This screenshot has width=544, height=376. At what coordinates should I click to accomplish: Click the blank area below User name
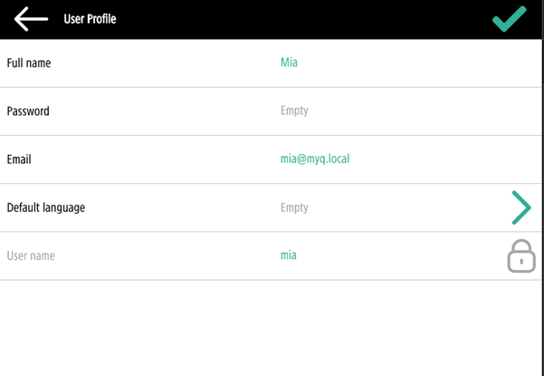(x=272, y=328)
